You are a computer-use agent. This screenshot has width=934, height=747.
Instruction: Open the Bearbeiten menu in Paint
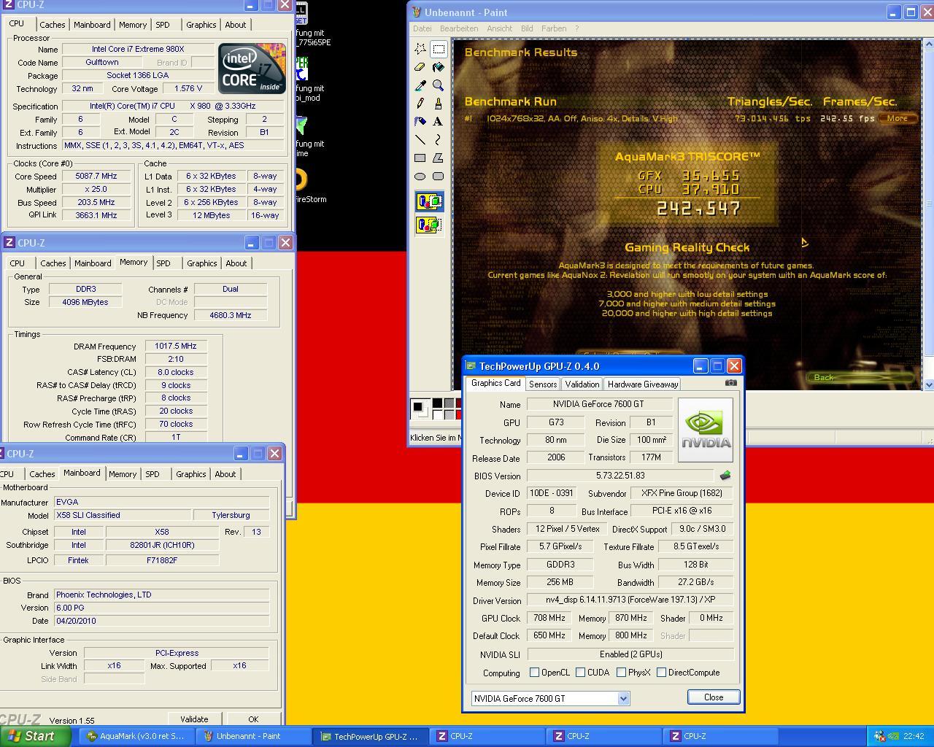459,28
